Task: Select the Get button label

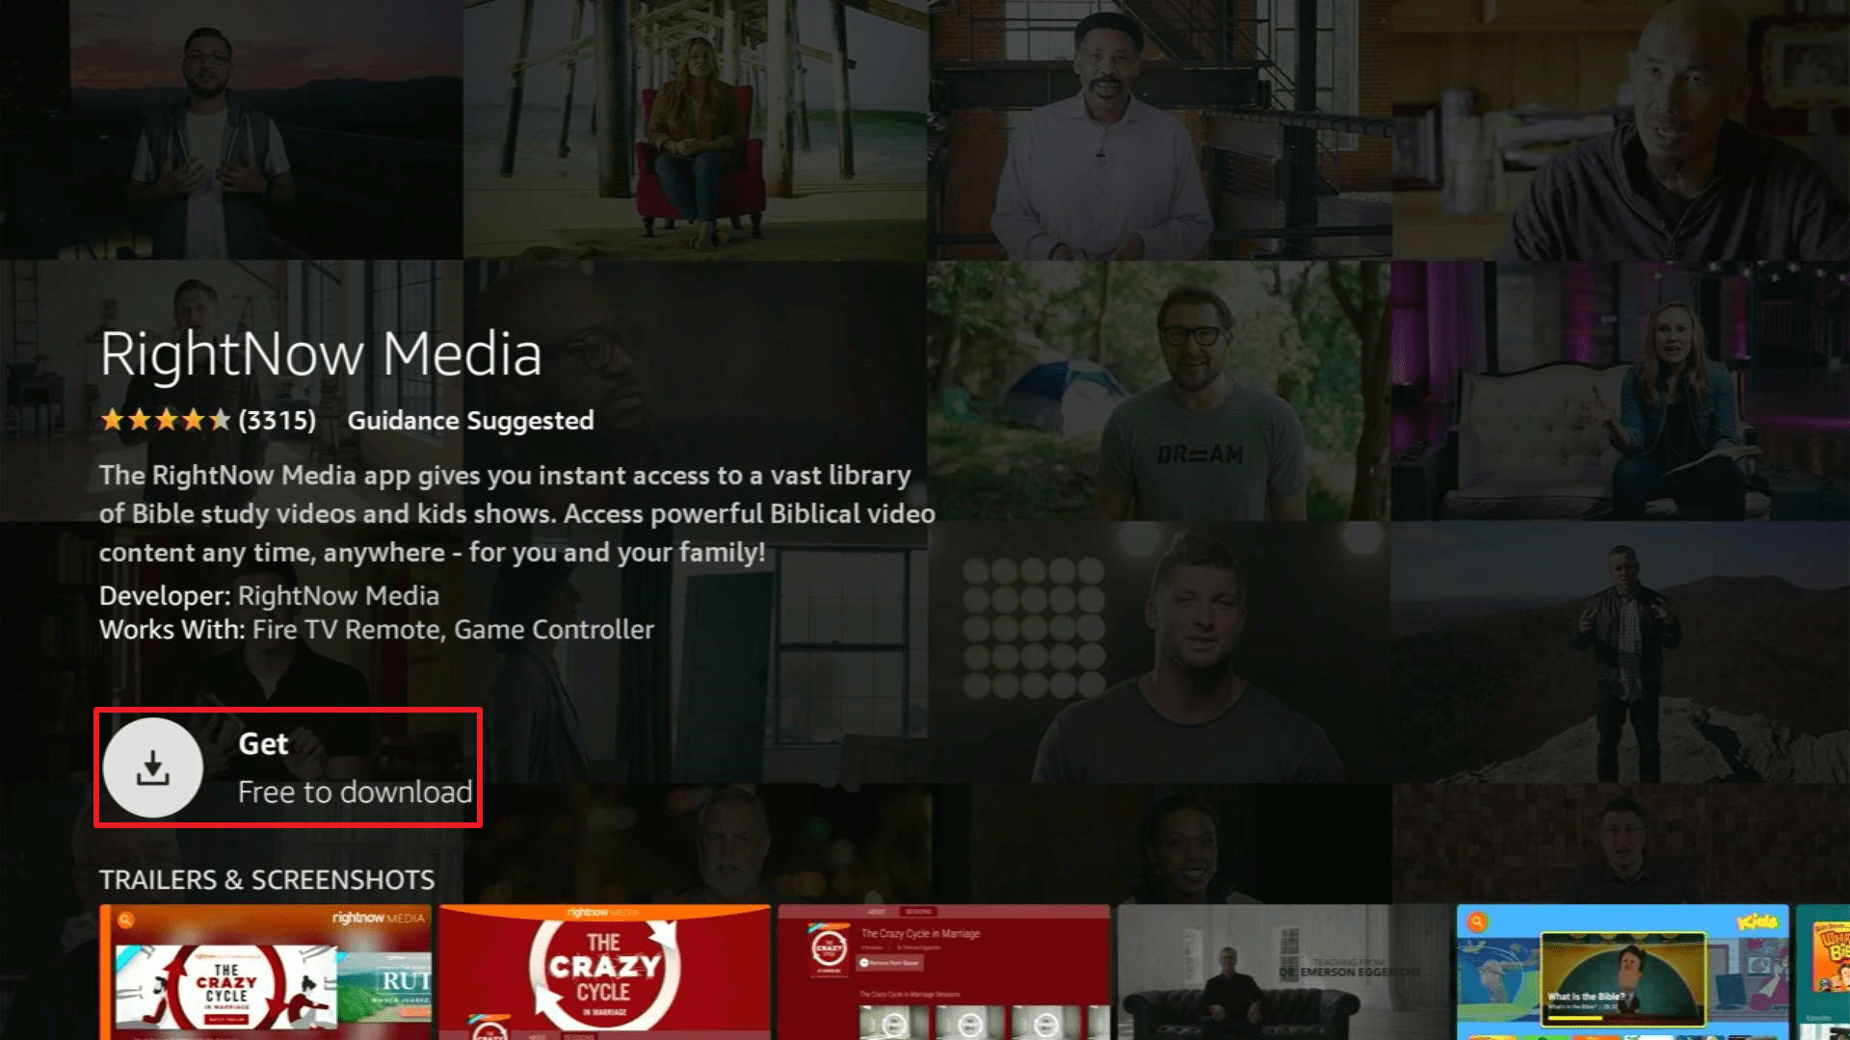Action: (263, 743)
